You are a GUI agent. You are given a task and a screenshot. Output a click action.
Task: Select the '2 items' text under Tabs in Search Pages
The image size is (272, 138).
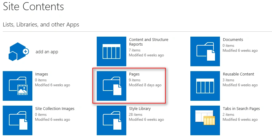tap(229, 115)
